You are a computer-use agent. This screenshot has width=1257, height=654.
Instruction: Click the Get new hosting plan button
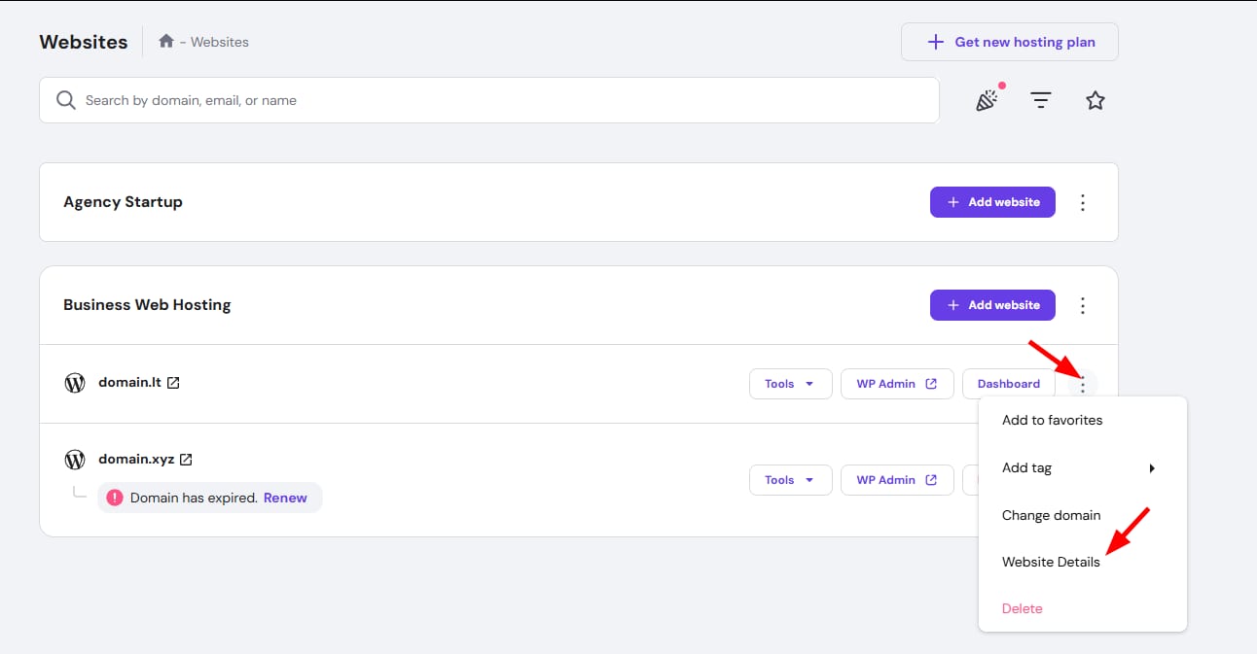[1009, 42]
